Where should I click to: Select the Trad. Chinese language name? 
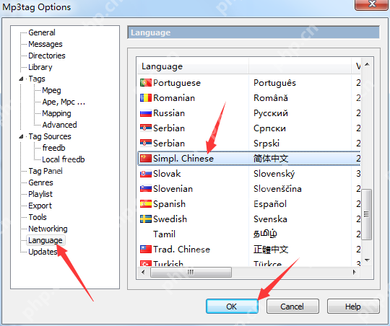click(x=182, y=250)
